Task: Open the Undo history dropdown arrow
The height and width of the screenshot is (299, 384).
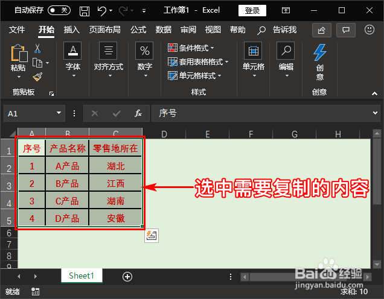Action: point(111,10)
